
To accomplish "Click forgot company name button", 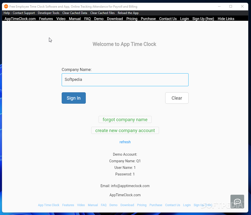I will coord(125,119).
